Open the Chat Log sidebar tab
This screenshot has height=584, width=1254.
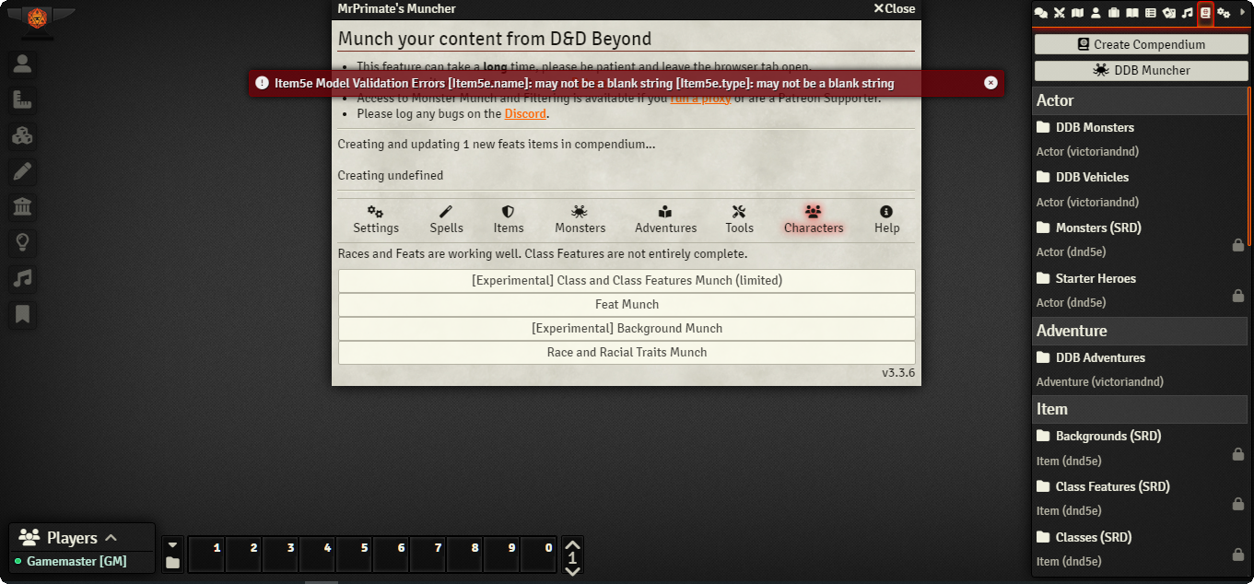(x=1041, y=13)
